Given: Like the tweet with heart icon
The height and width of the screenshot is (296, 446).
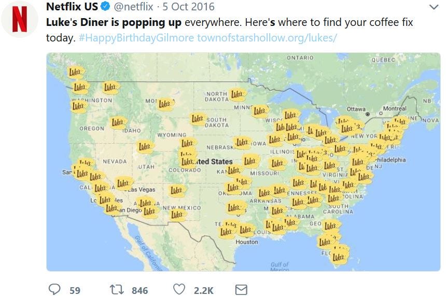Looking at the screenshot, I should [179, 289].
